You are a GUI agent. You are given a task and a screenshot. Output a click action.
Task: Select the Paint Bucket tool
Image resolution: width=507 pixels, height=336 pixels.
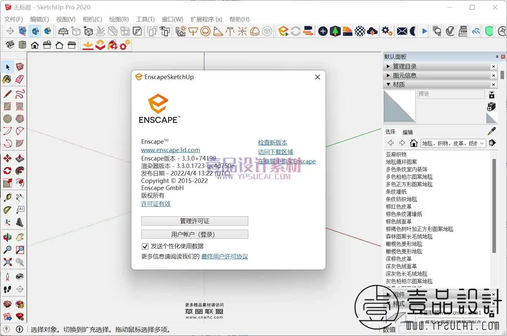click(7, 79)
